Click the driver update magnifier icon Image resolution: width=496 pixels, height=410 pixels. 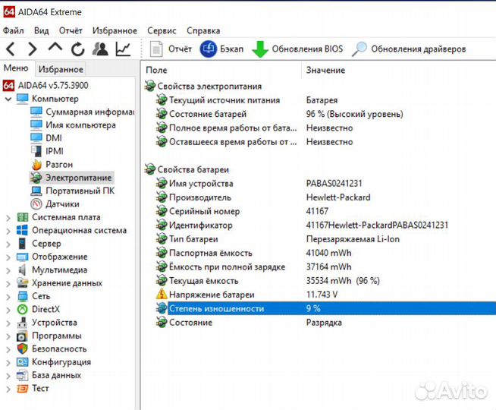(x=359, y=49)
